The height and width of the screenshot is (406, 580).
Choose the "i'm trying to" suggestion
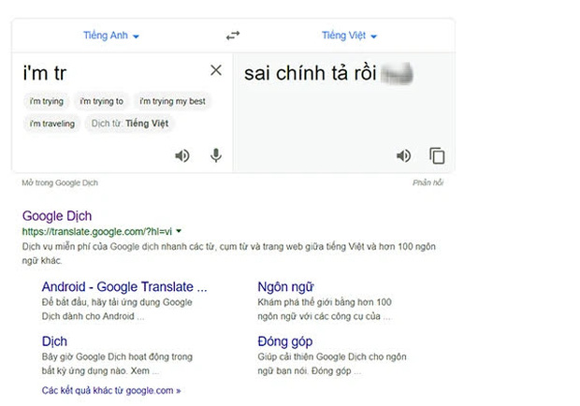(x=101, y=101)
